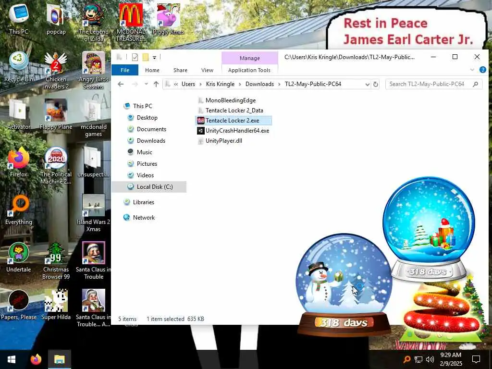Launch Piggly Xmas desktop shortcut

pos(168,19)
